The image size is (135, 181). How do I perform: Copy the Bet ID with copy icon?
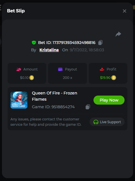tap(100, 43)
